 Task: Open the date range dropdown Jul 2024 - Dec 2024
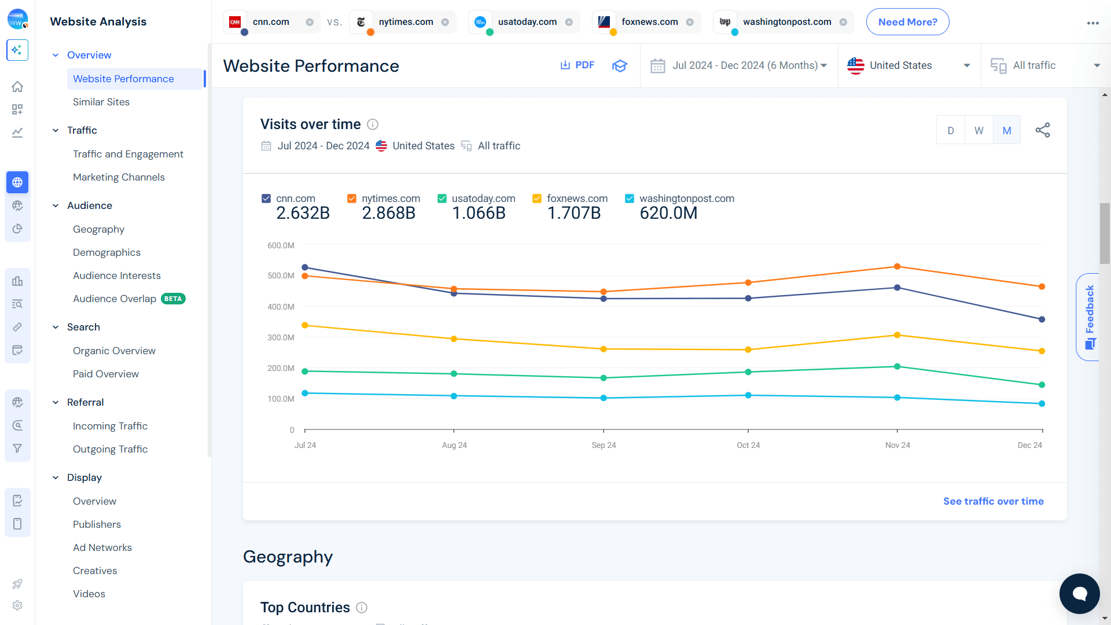coord(739,65)
